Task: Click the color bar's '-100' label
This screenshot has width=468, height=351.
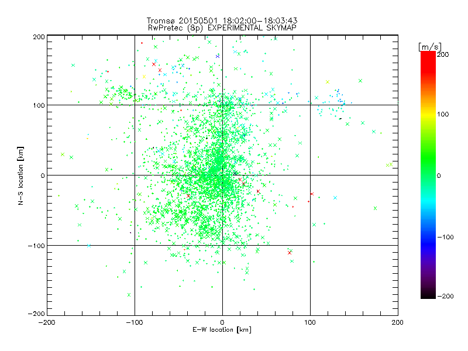Action: [445, 237]
